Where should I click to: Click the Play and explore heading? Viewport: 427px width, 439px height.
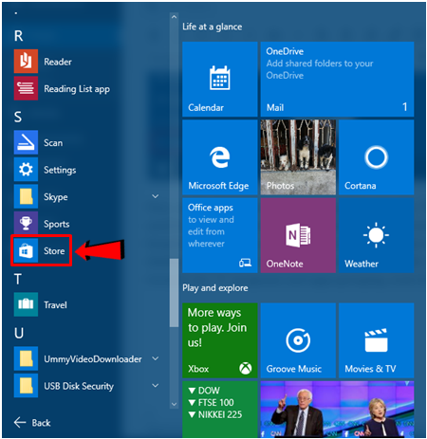pyautogui.click(x=215, y=288)
